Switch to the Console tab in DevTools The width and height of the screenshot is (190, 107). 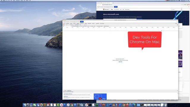click(71, 23)
